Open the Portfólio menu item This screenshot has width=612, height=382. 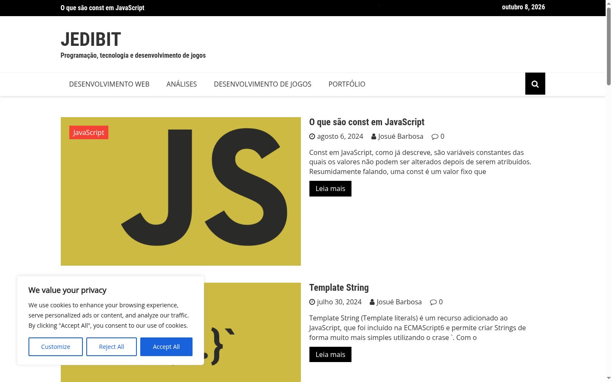pos(347,84)
